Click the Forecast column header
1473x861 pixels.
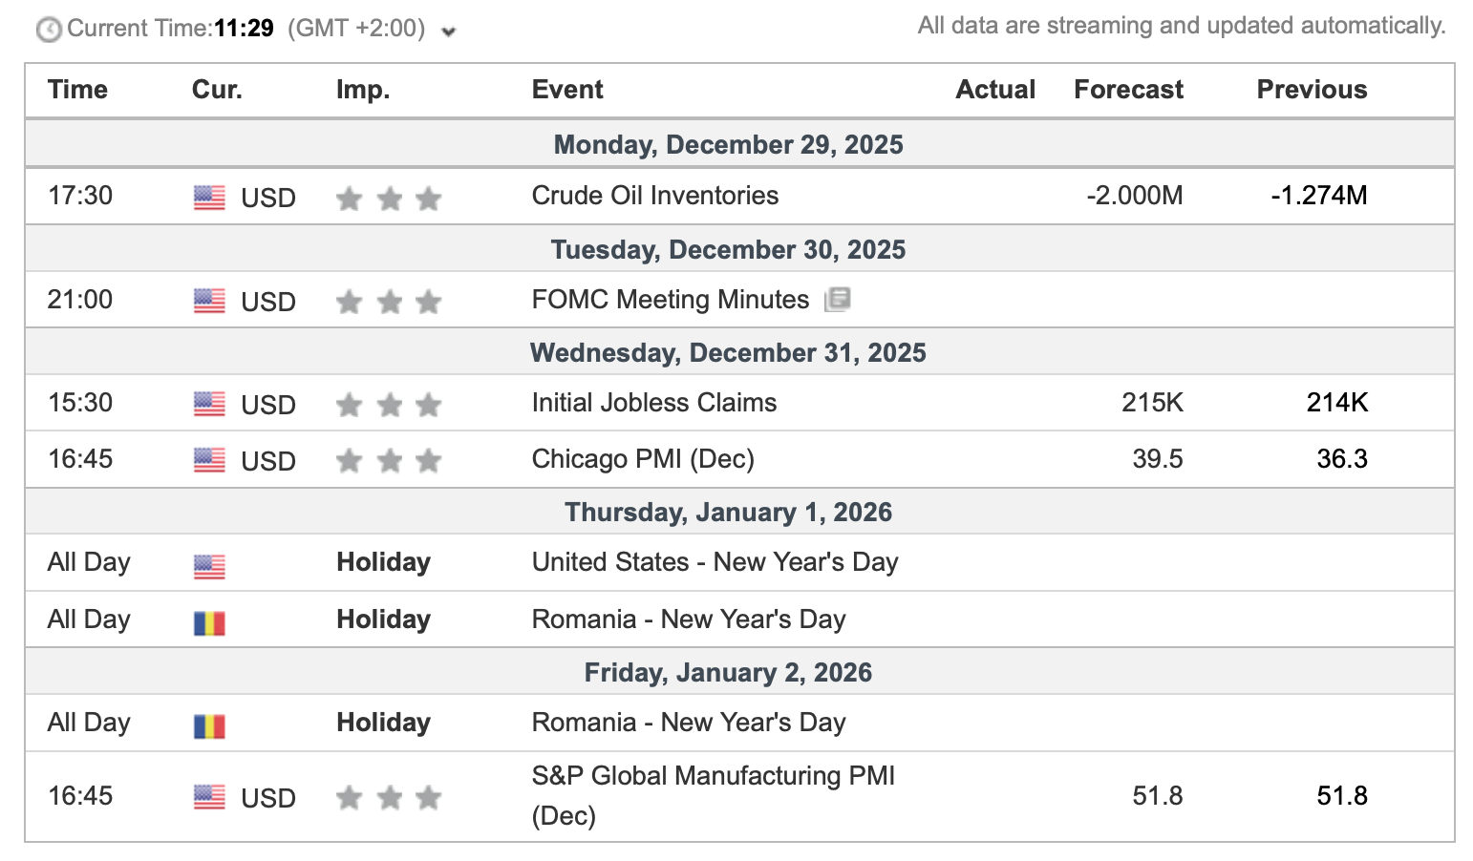coord(1128,90)
